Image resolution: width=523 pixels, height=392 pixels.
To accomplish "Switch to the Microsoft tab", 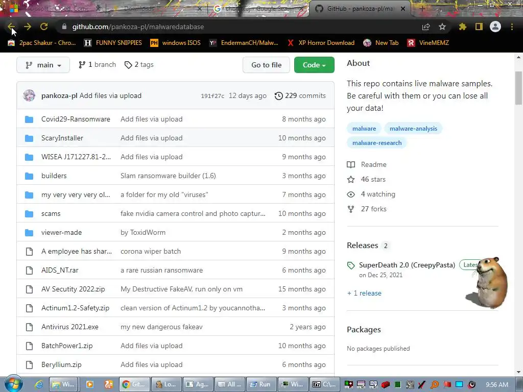I will tap(53, 9).
